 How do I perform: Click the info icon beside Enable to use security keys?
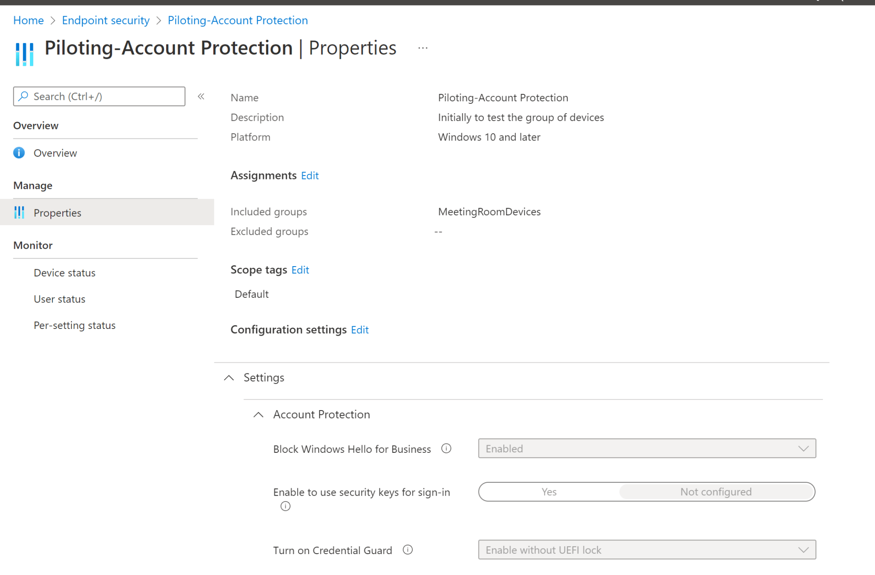(285, 506)
